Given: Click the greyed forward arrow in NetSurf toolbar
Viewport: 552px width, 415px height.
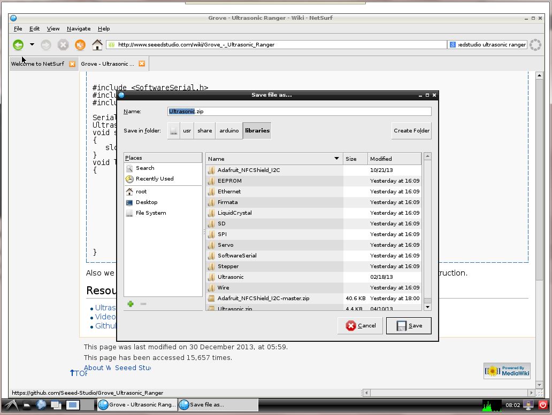Looking at the screenshot, I should [46, 45].
